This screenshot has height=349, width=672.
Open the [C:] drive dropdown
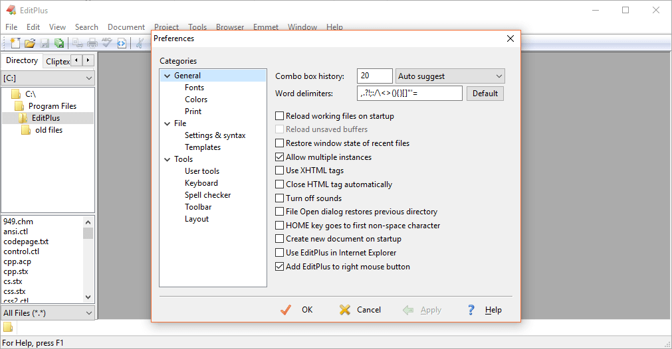pos(48,78)
